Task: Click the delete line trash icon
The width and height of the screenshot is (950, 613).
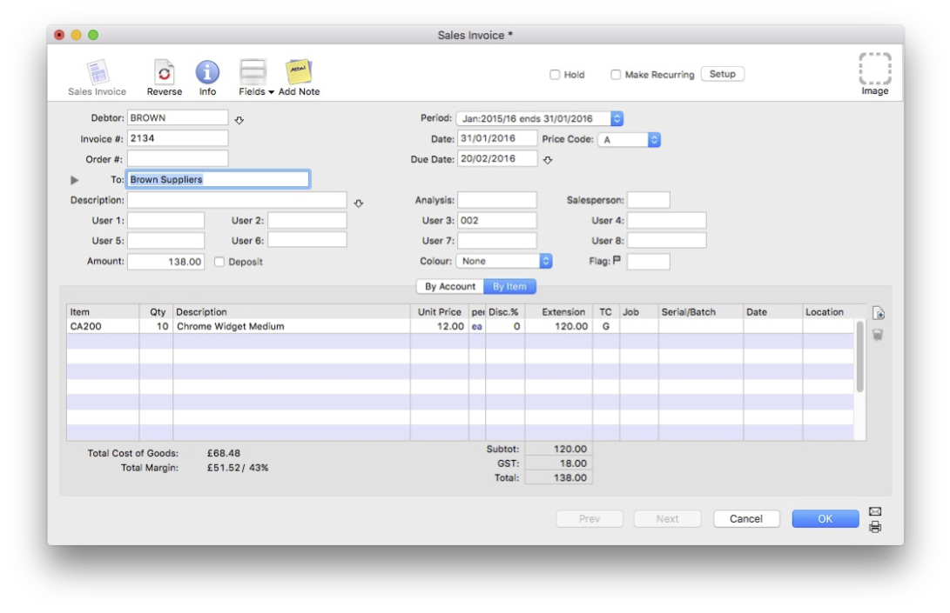Action: coord(878,335)
